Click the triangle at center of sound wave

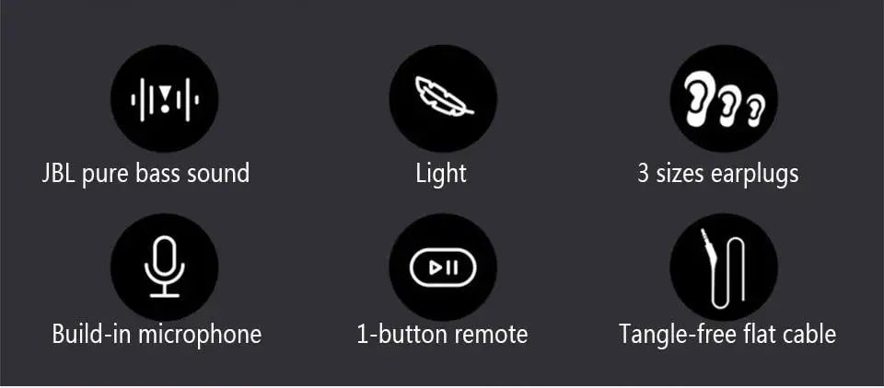tap(164, 94)
